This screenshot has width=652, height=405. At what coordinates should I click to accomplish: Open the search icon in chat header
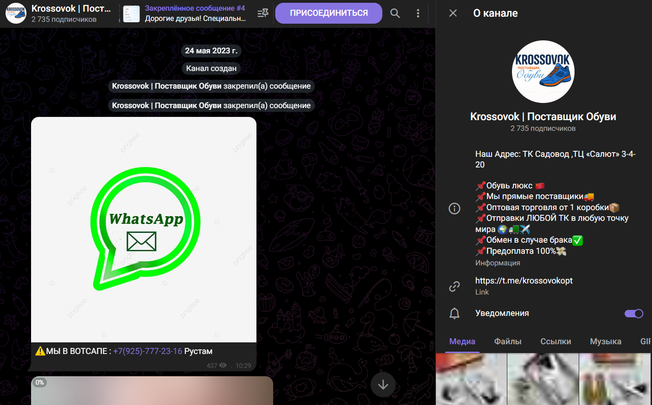[395, 13]
